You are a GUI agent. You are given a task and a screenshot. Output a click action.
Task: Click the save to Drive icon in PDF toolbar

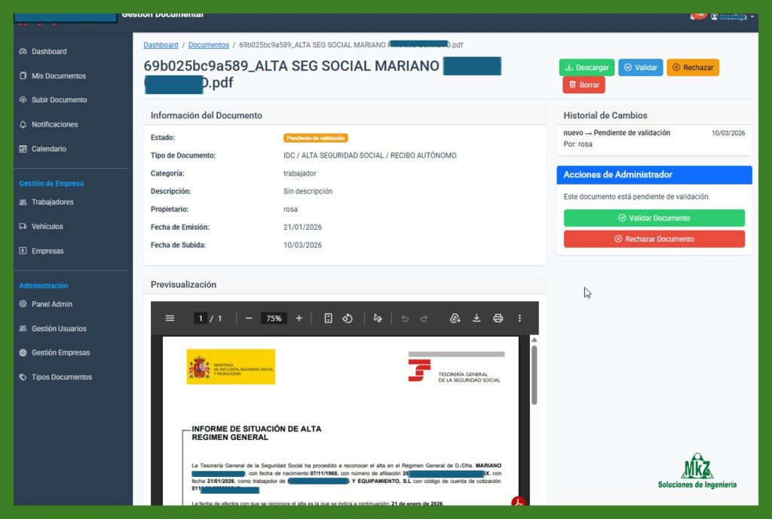(455, 319)
